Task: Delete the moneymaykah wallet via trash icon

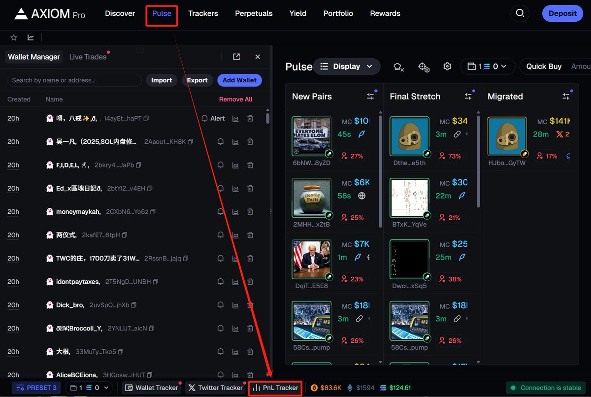Action: [250, 212]
